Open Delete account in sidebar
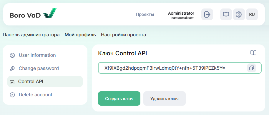This screenshot has height=115, width=269. coord(45,95)
